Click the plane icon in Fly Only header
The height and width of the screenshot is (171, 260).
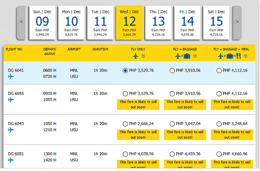(x=136, y=56)
